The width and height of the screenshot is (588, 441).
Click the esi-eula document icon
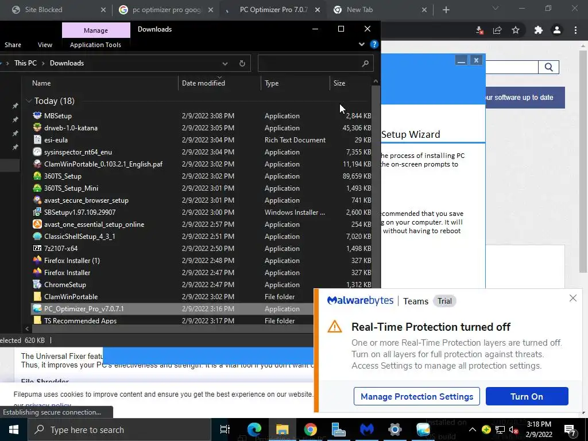(x=37, y=140)
